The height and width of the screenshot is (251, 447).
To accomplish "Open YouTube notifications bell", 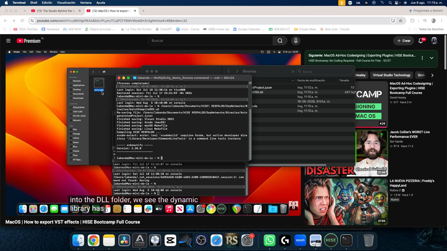I will [x=421, y=41].
